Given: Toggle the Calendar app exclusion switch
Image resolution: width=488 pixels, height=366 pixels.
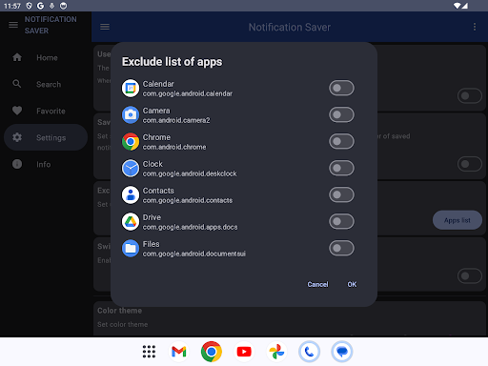Looking at the screenshot, I should coord(341,88).
